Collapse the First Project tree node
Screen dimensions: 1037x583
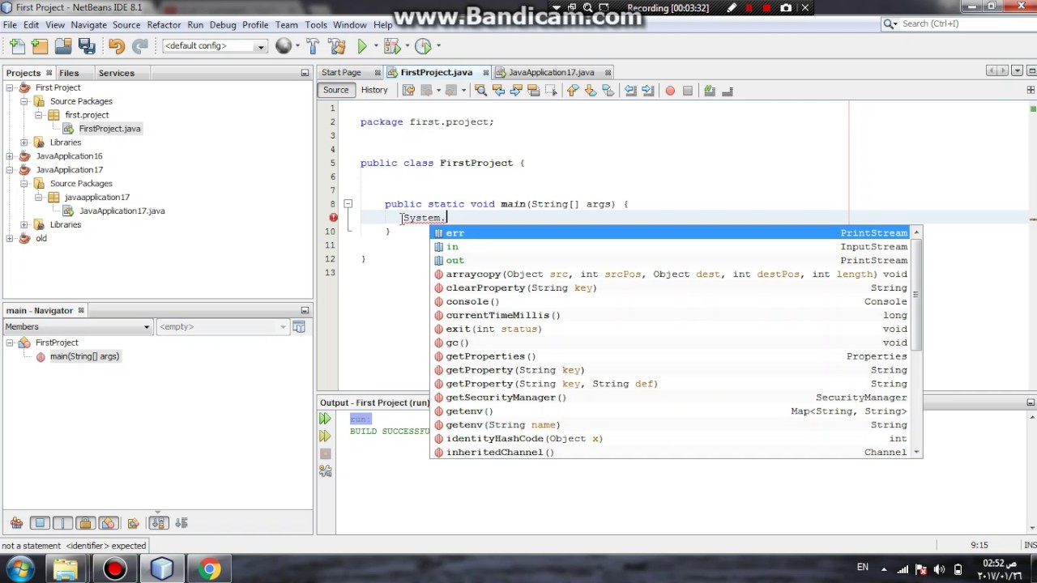pos(10,87)
